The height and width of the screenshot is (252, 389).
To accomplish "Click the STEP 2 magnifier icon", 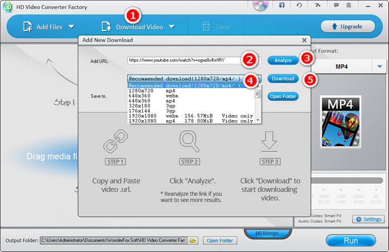I will tap(189, 141).
